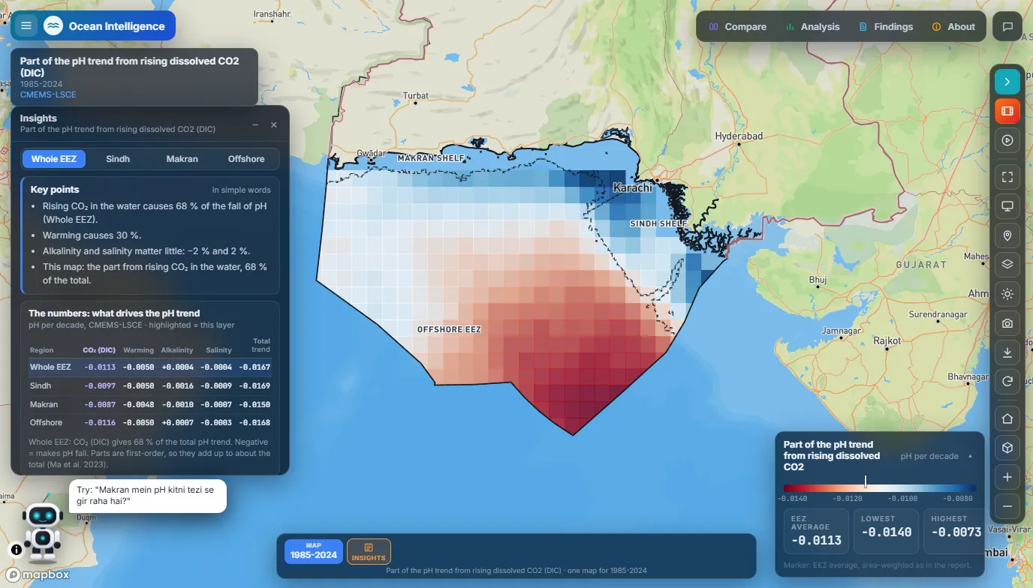Image resolution: width=1033 pixels, height=588 pixels.
Task: Click the map info 'i' icon
Action: pos(17,549)
